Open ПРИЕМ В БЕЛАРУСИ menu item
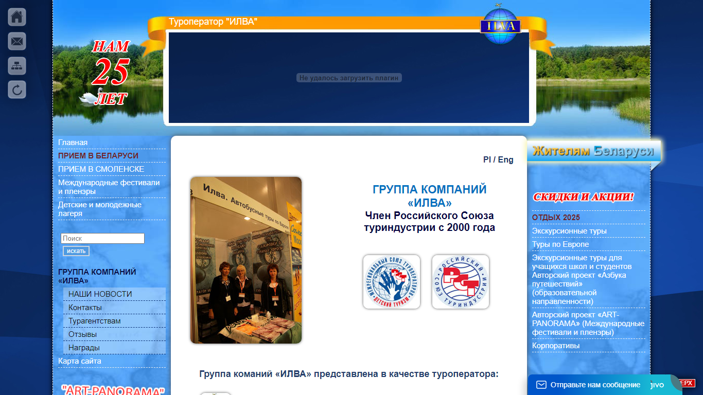 point(98,156)
